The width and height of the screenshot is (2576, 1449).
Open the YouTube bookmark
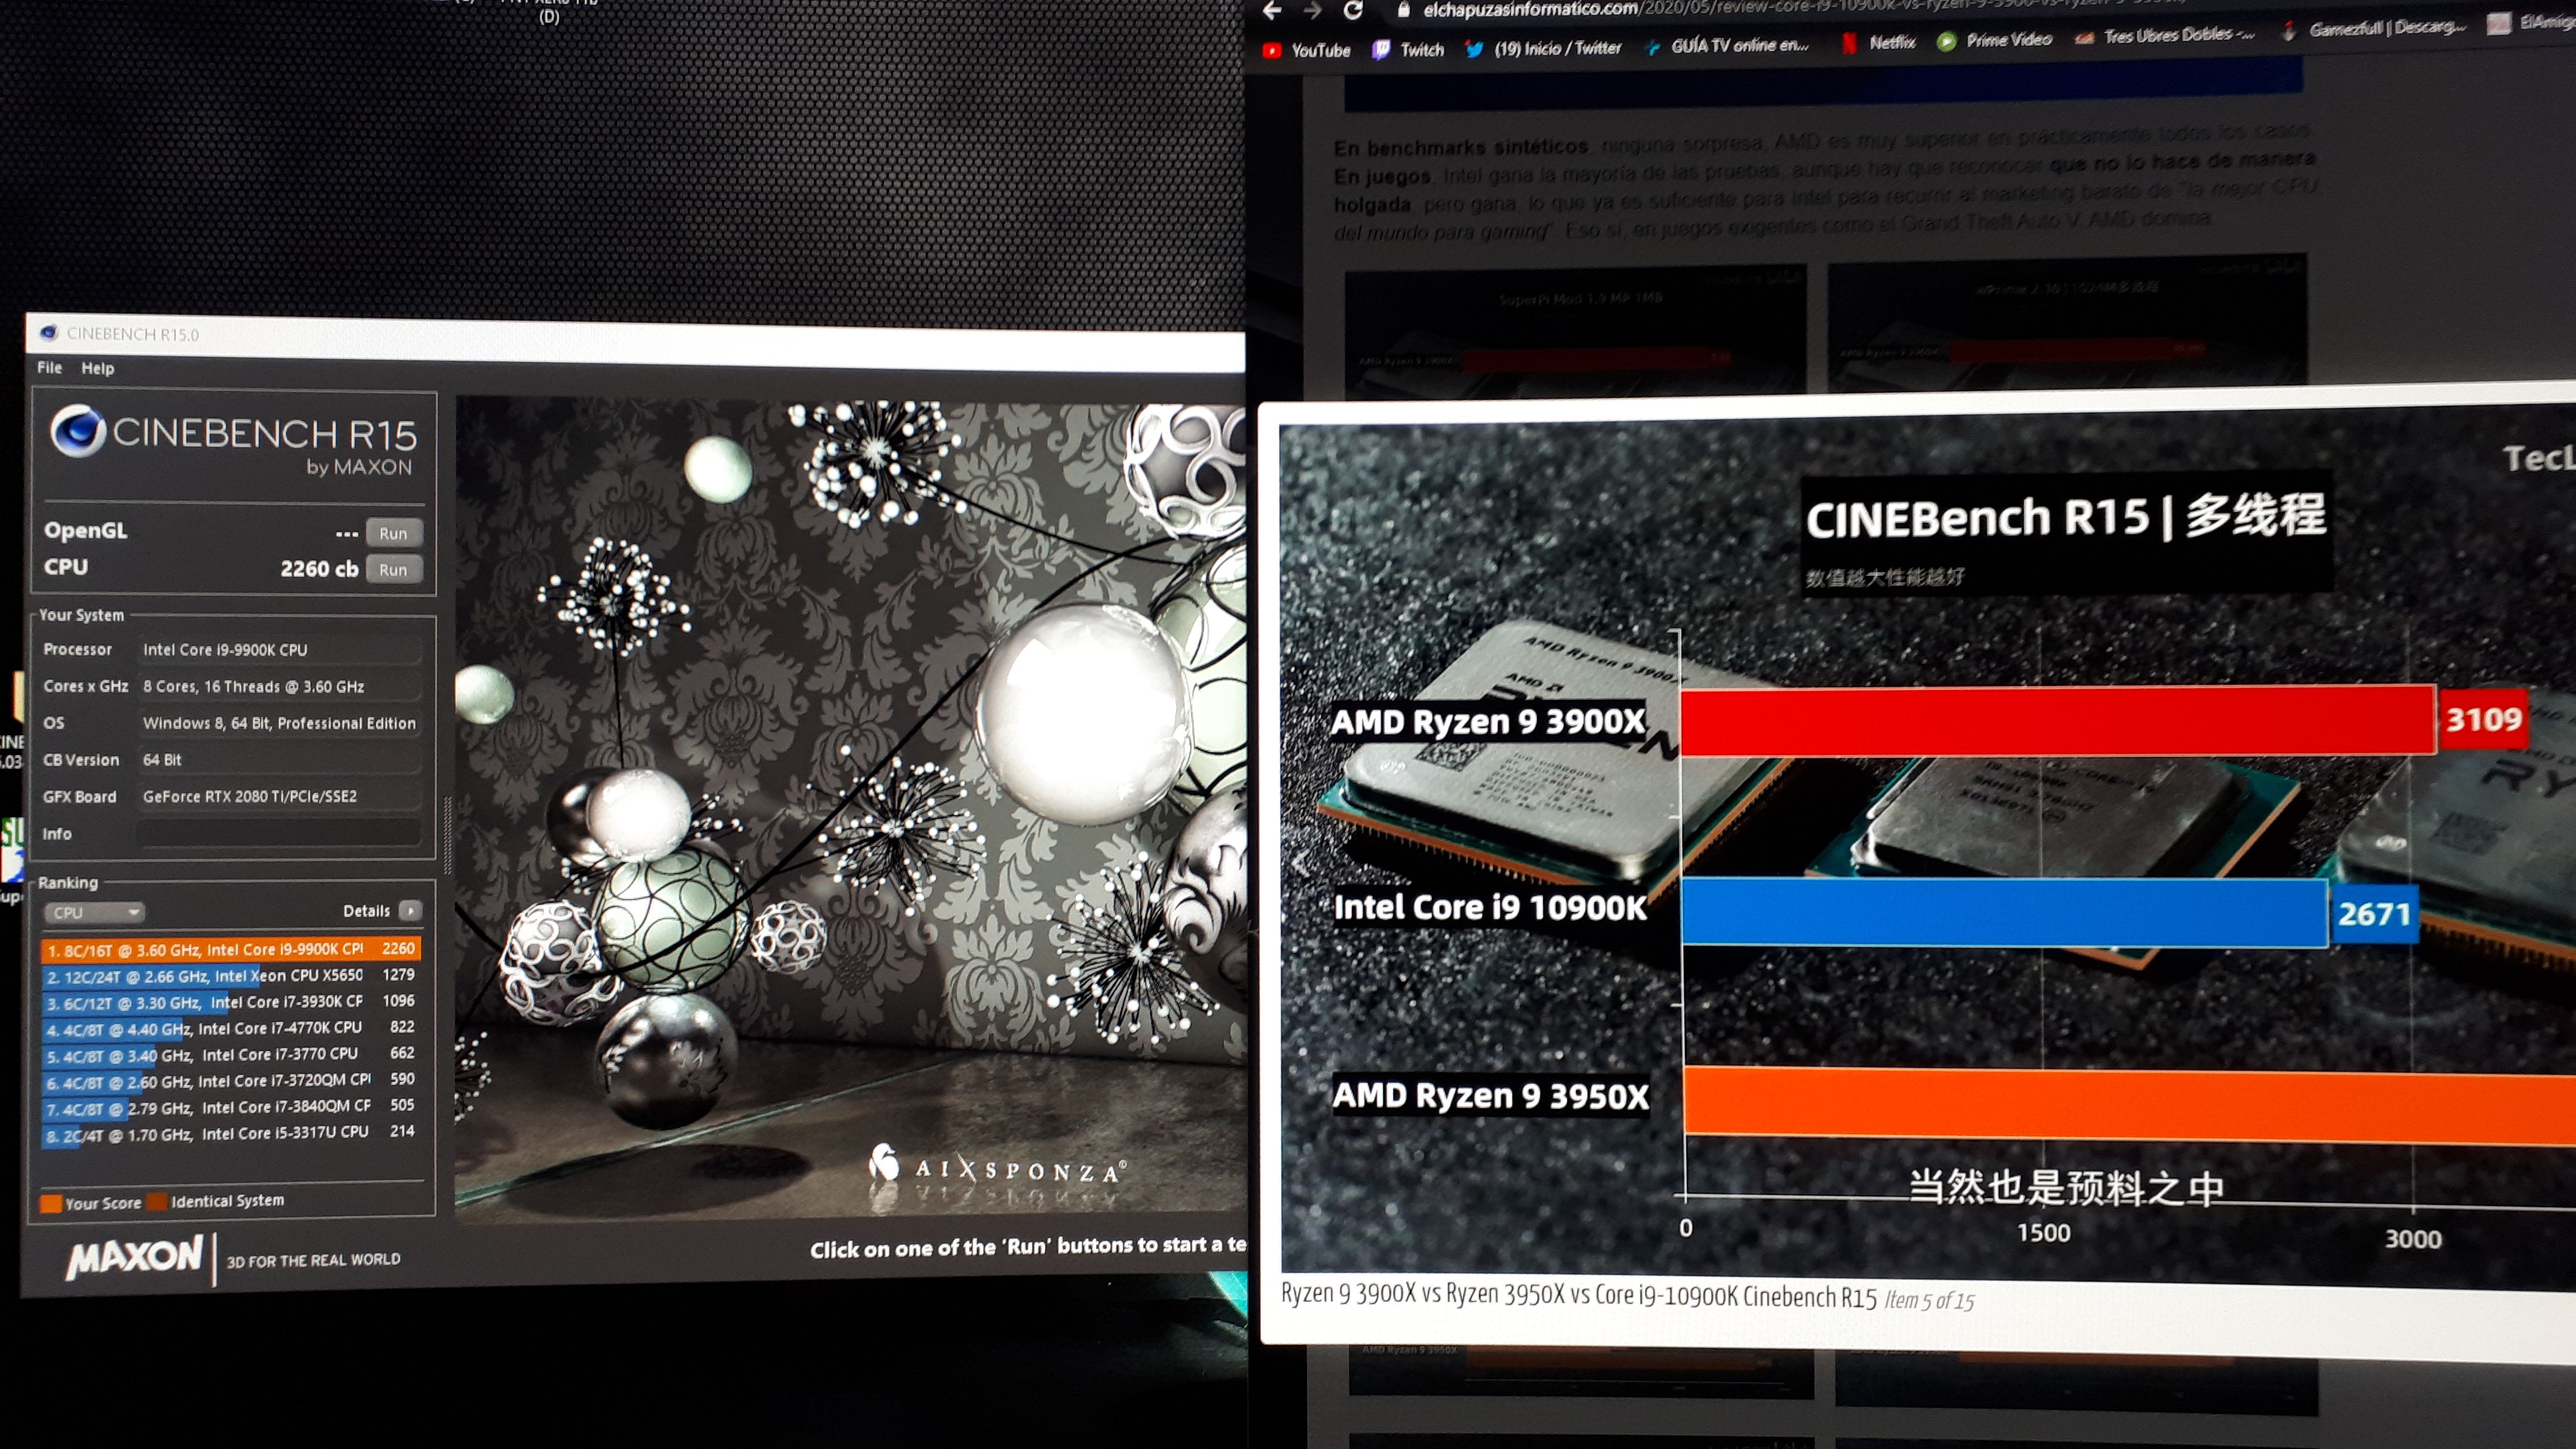click(1306, 50)
